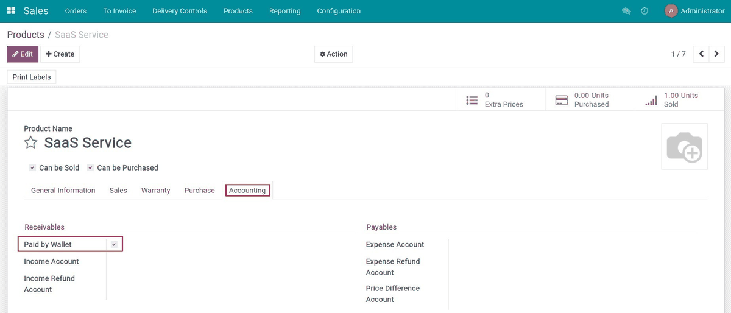Open the Extra Prices stat button

(x=500, y=100)
